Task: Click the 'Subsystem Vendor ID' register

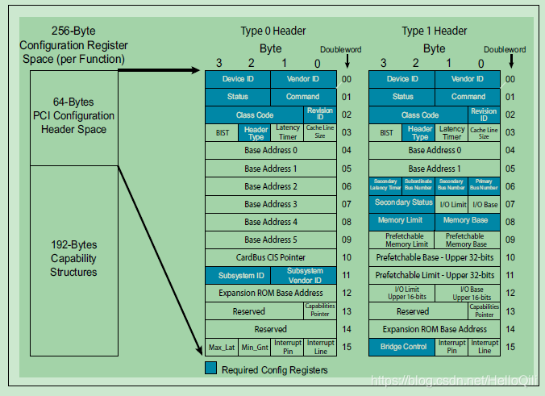Action: point(303,275)
